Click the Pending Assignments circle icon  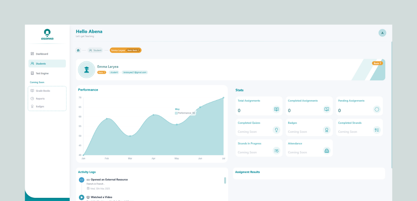377,110
